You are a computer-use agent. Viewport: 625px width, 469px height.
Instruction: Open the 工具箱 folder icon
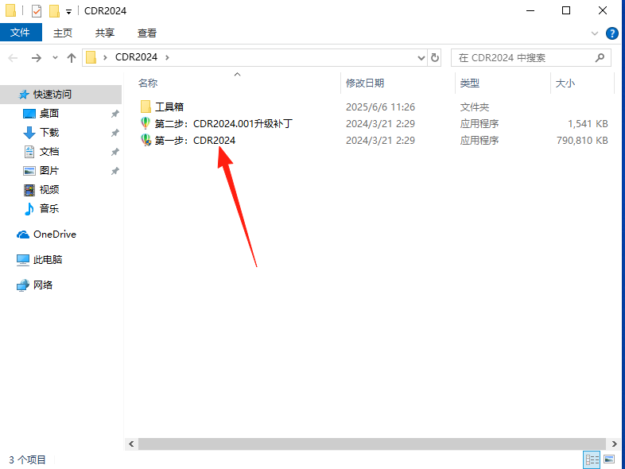(146, 107)
